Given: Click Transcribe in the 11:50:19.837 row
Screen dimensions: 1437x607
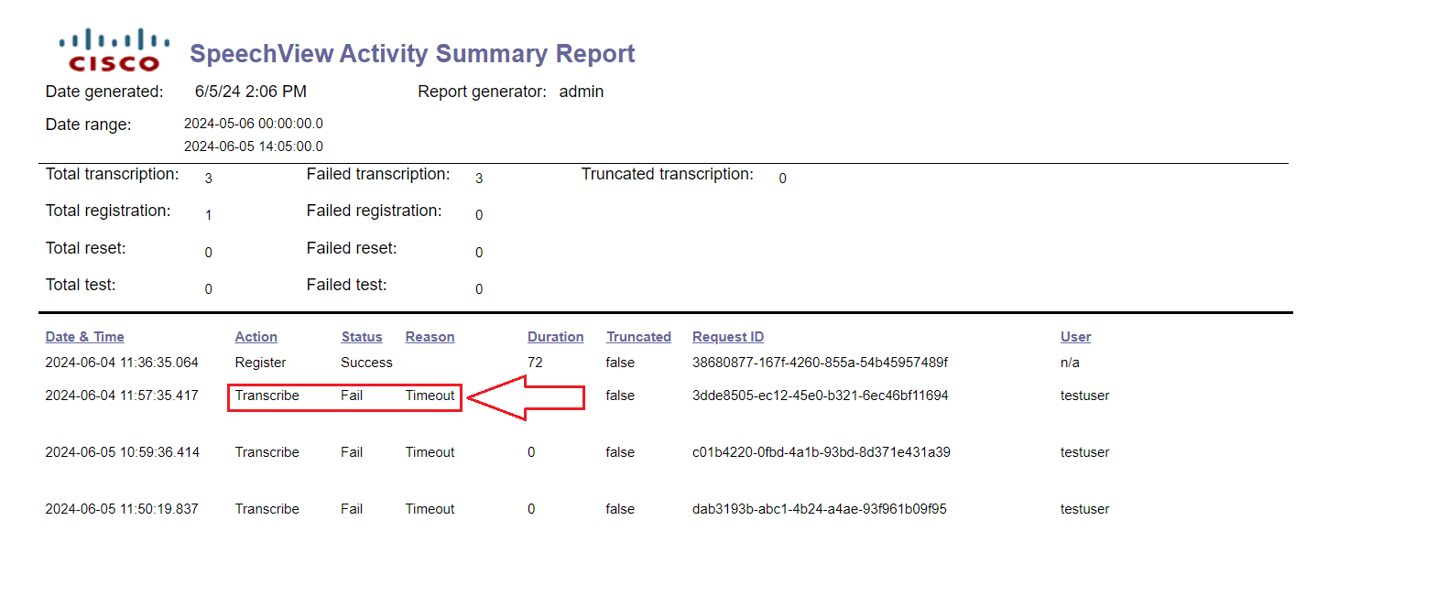Looking at the screenshot, I should click(x=267, y=509).
